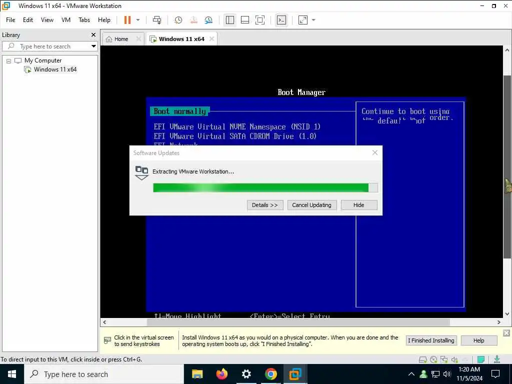
Task: Click the keyboard icon in hint bar
Action: [107, 340]
